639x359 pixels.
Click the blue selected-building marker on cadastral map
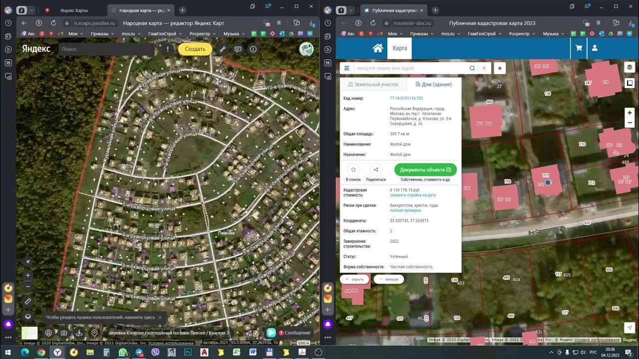[548, 182]
